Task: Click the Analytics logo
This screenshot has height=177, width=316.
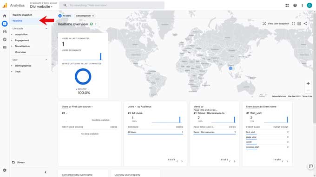Action: (5, 6)
